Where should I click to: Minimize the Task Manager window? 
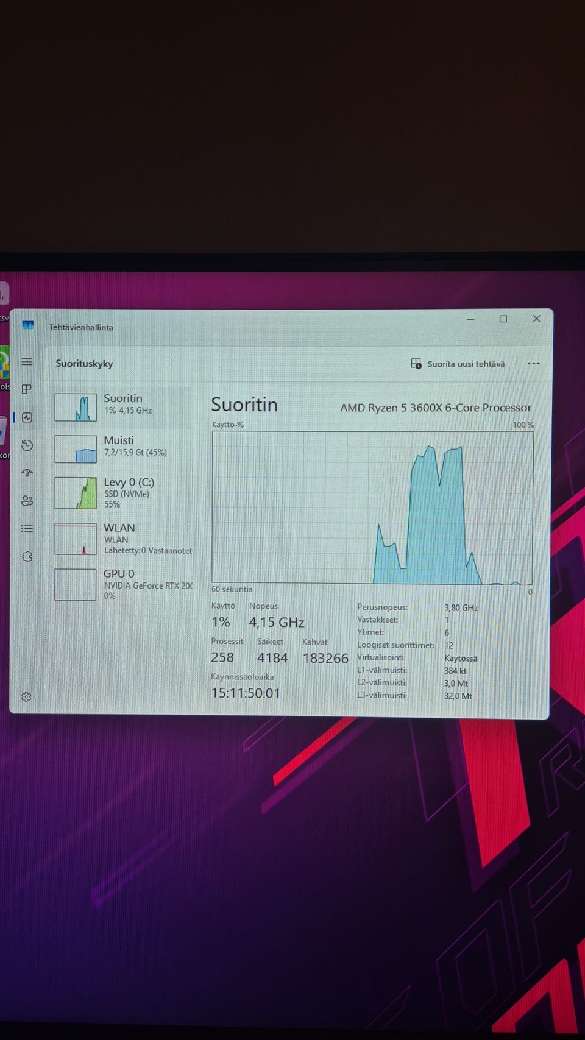tap(470, 319)
